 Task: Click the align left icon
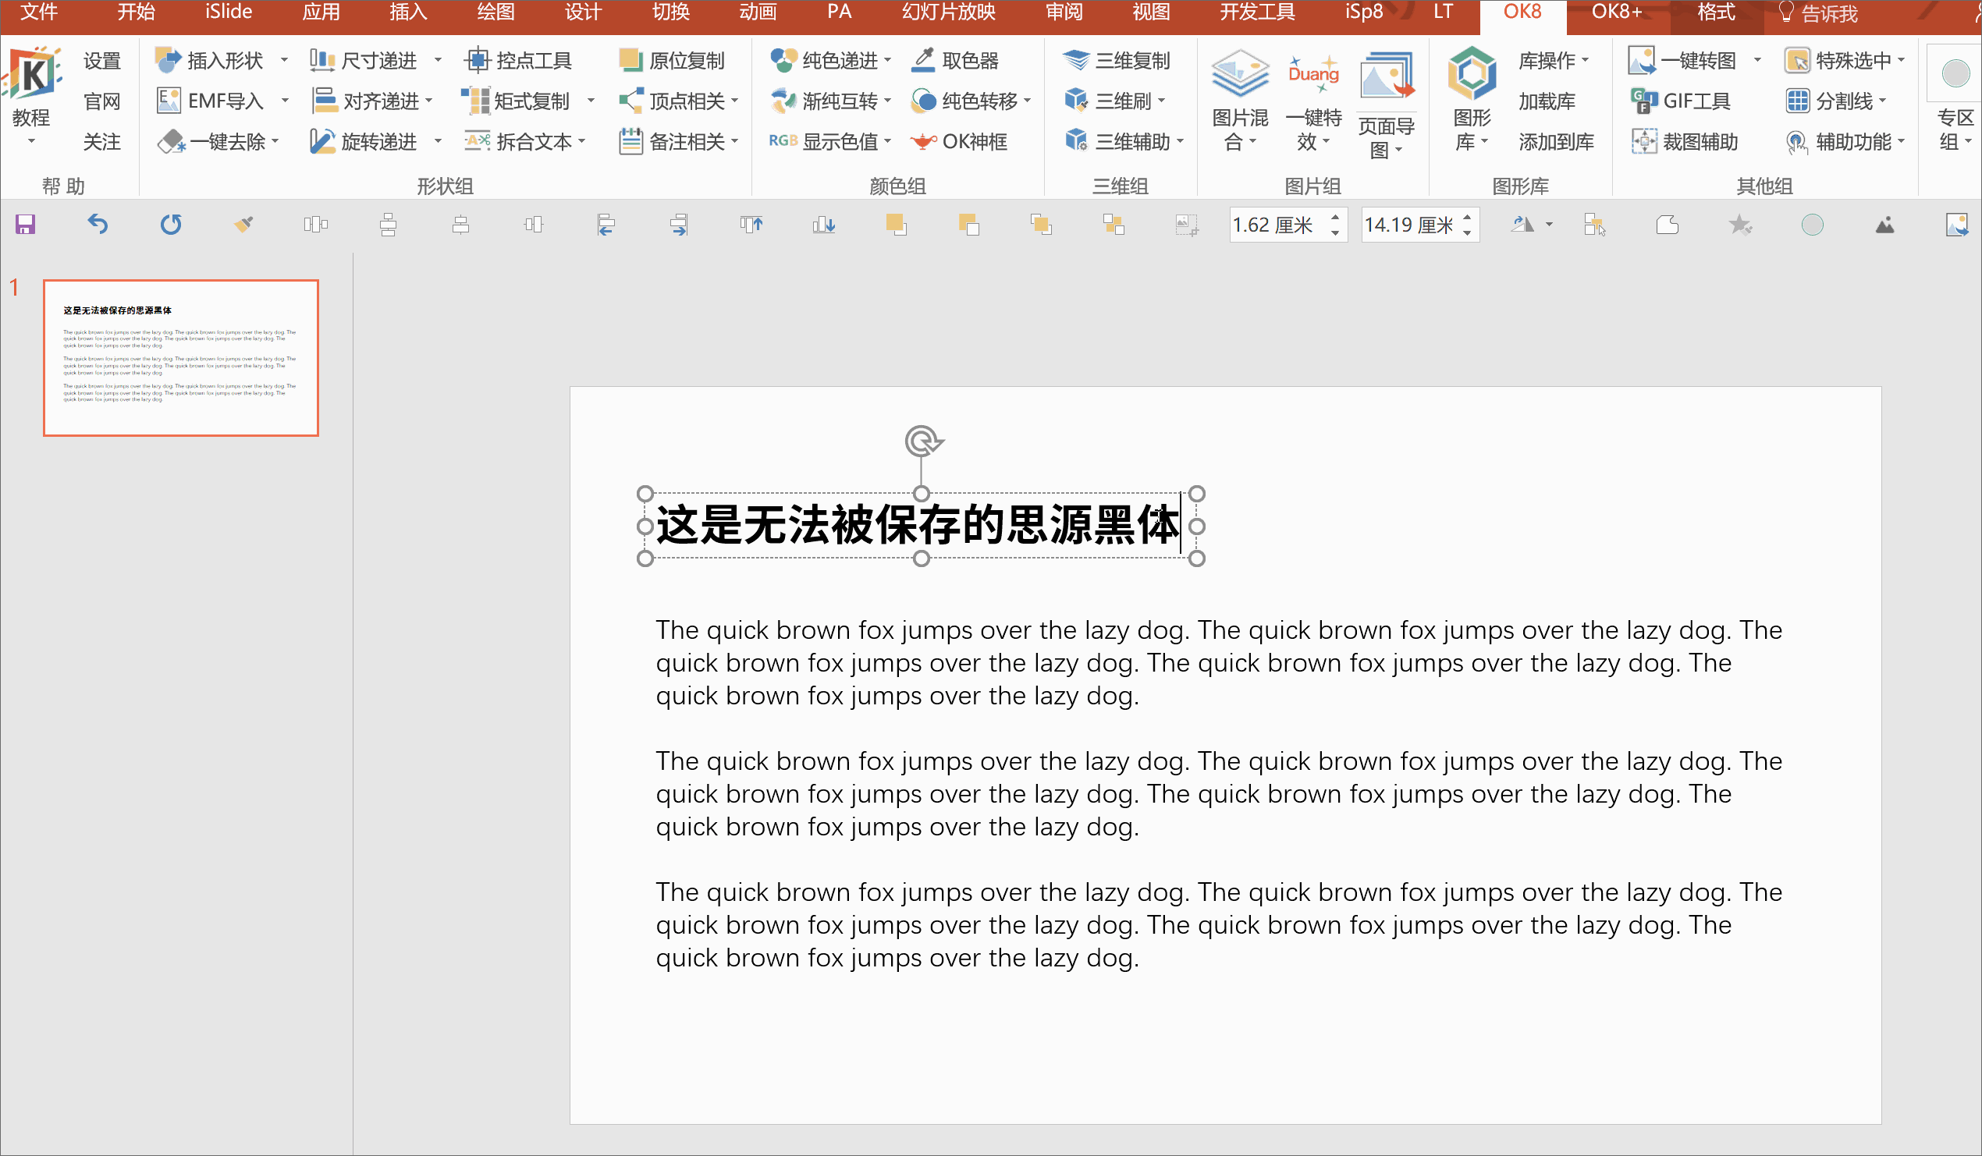pyautogui.click(x=606, y=225)
